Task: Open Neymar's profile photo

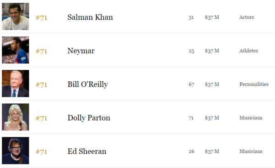Action: pyautogui.click(x=16, y=50)
